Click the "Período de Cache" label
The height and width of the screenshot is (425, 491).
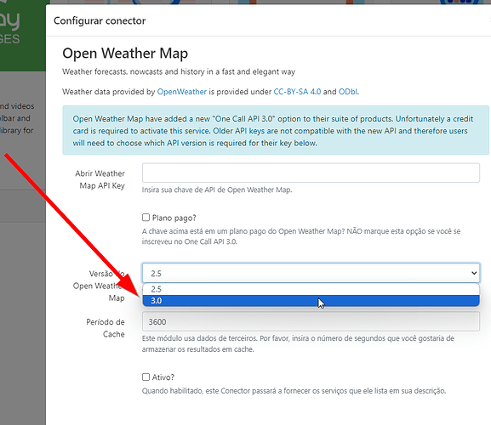[106, 328]
